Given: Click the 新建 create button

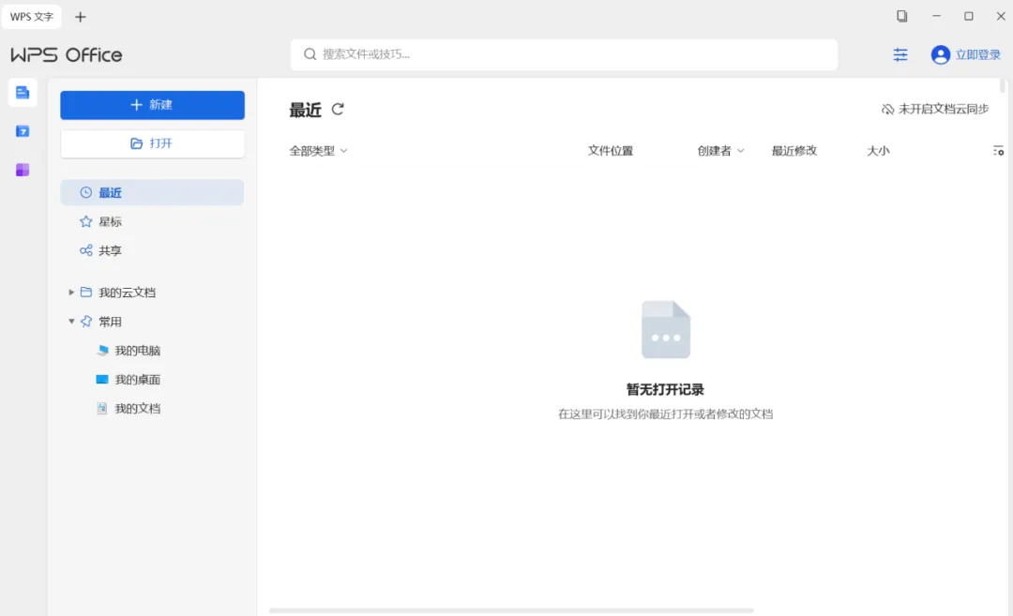Looking at the screenshot, I should (x=153, y=105).
